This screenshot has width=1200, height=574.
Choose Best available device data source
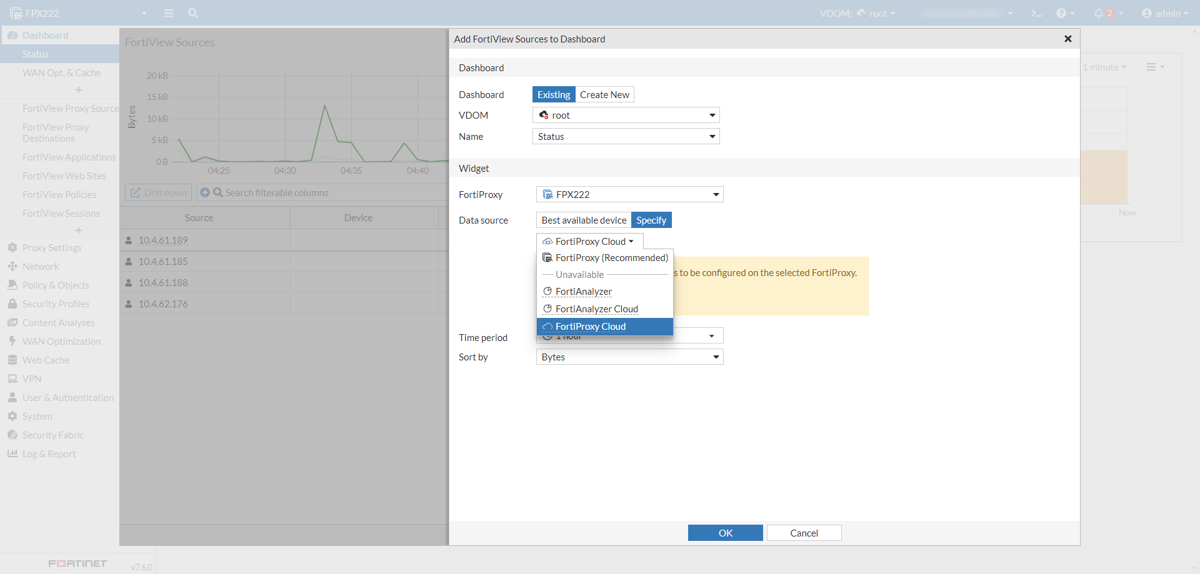[x=584, y=220]
